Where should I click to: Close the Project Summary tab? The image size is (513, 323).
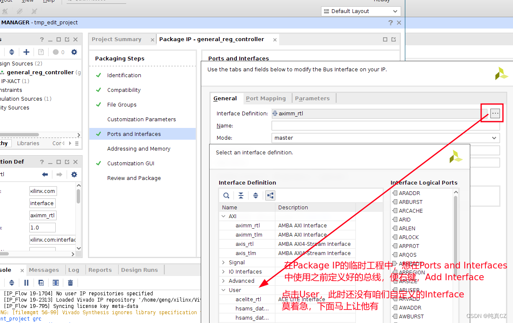152,40
